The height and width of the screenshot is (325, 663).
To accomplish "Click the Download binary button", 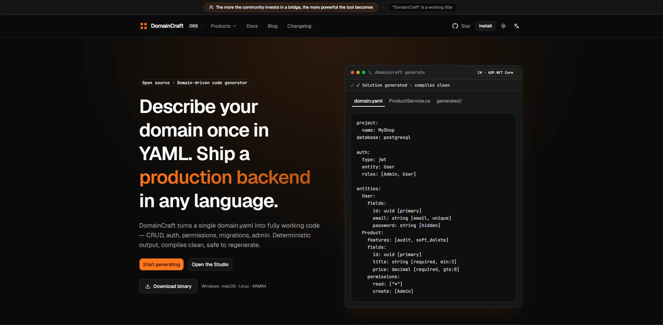I will click(168, 286).
